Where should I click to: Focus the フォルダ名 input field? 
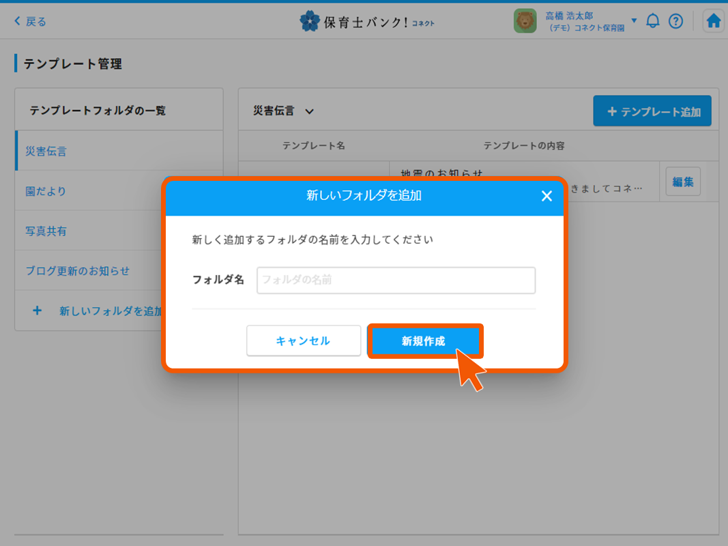[x=396, y=281]
